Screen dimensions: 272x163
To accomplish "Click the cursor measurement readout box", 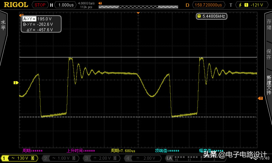I will pos(41,24).
